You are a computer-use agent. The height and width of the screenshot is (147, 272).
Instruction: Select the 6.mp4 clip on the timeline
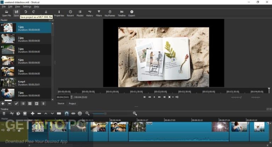pyautogui.click(x=178, y=131)
